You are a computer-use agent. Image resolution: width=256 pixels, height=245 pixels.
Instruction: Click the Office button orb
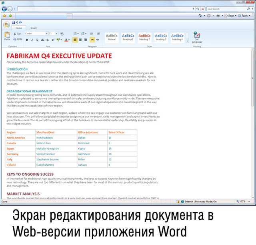pos(6,25)
